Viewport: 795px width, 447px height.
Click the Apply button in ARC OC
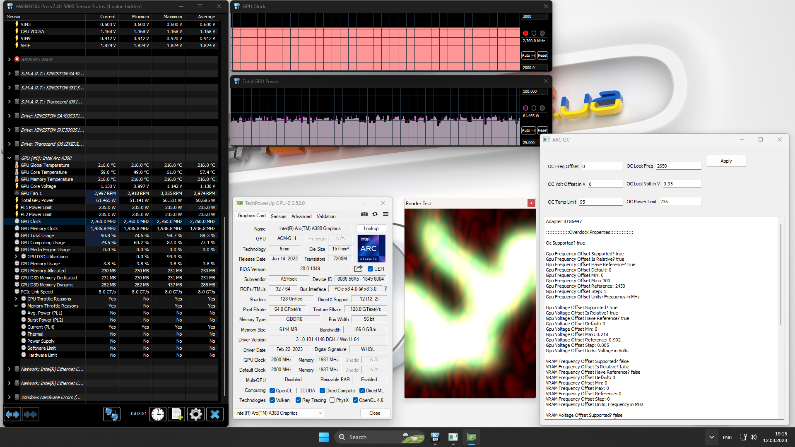[726, 161]
